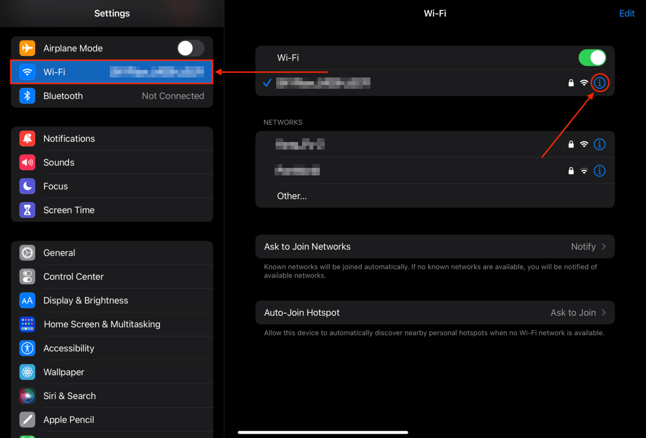Open info for the second listed network
Screen dimensions: 646x438
600,171
